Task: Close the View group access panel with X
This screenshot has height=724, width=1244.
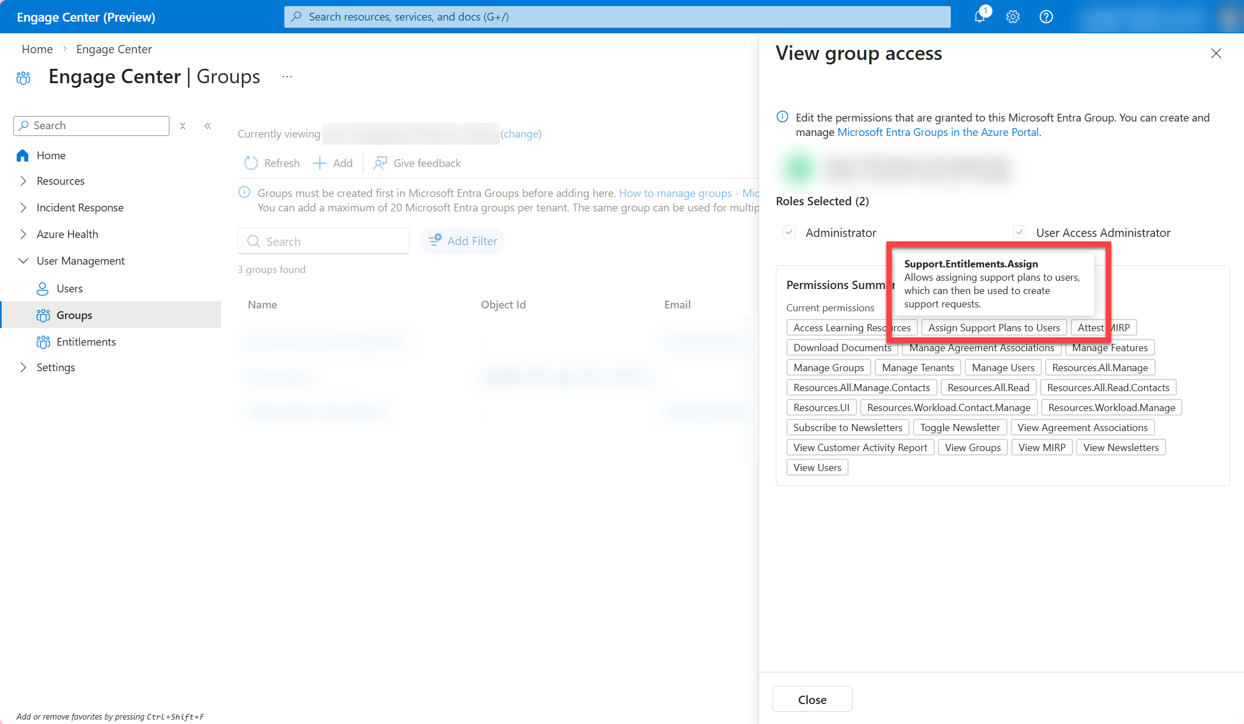Action: (x=1216, y=53)
